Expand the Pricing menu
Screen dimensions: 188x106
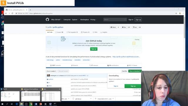[93, 20]
